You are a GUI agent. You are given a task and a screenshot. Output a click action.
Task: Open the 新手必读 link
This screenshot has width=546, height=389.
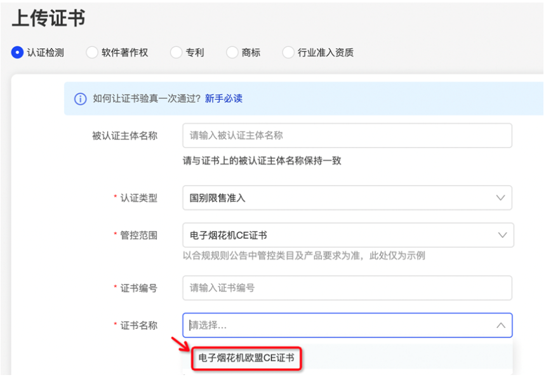coord(223,99)
